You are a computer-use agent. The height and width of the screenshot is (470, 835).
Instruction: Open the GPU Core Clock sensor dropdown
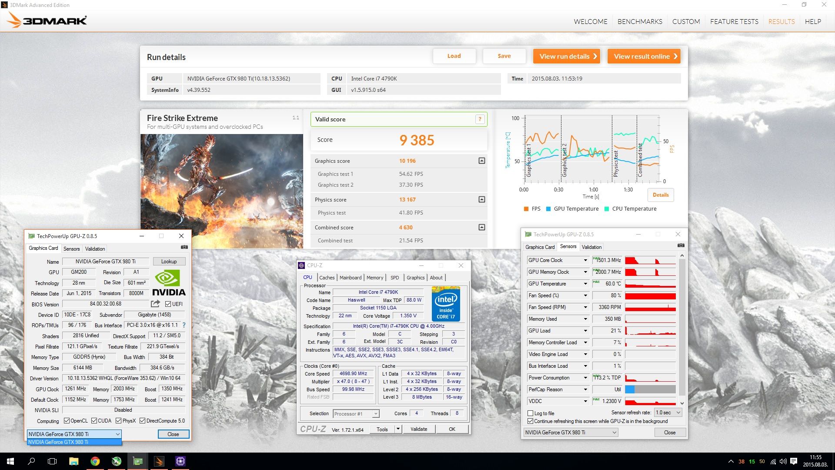(585, 260)
